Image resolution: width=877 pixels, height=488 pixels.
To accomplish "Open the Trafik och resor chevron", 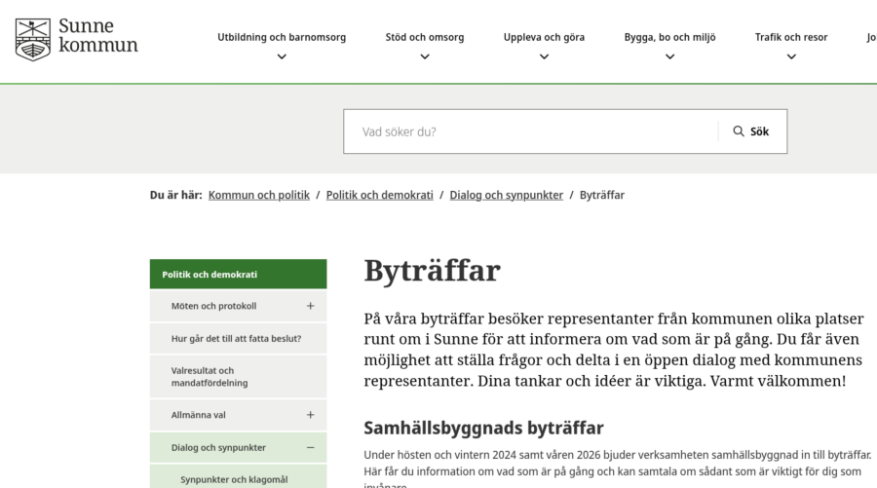I will coord(790,57).
